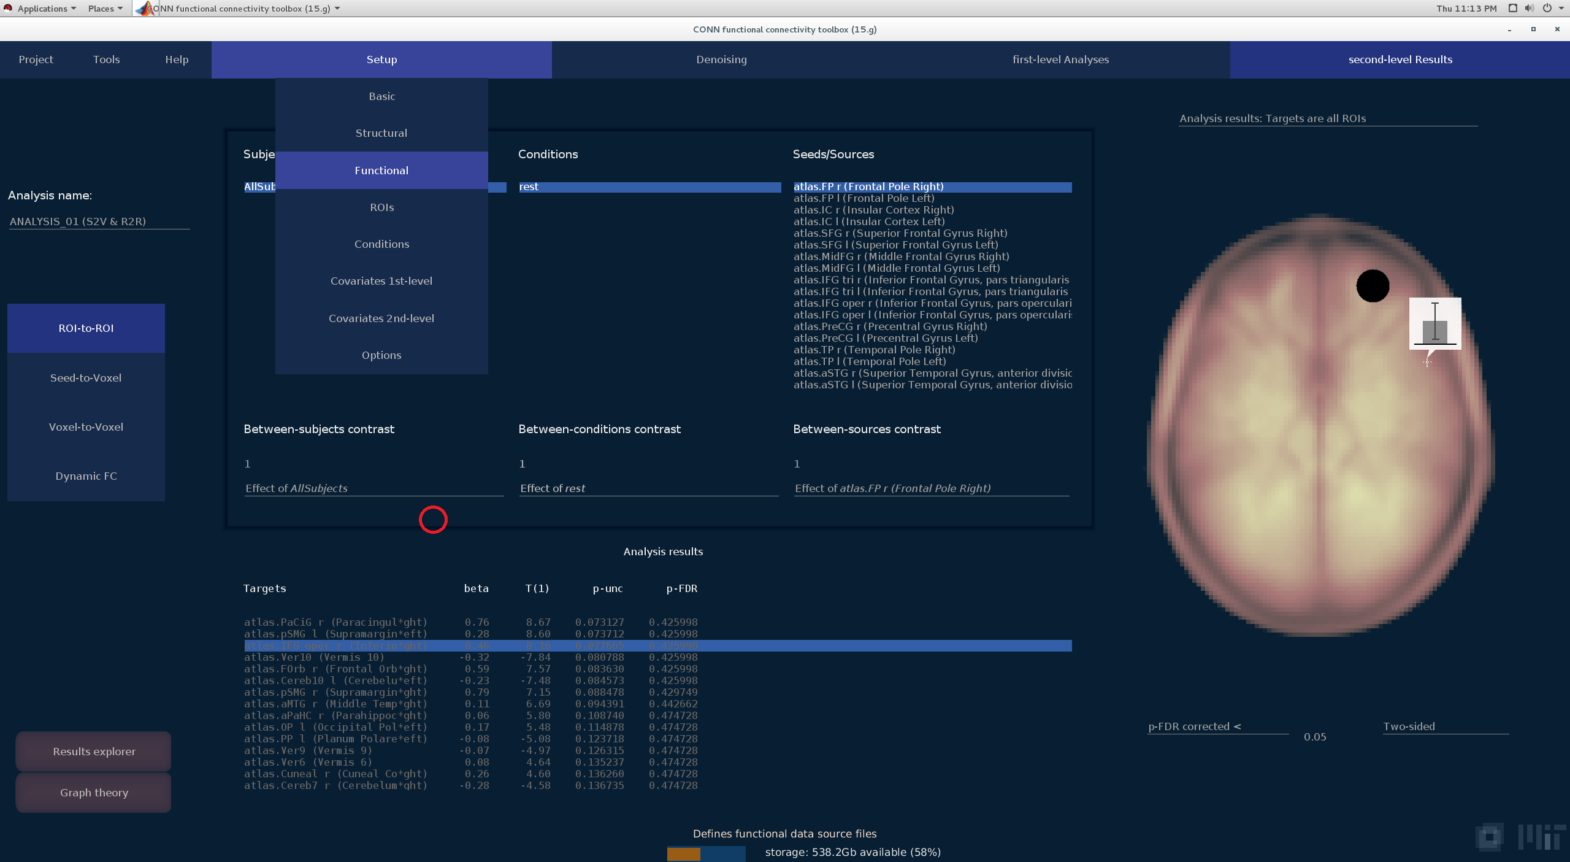Click the Graph theory button
This screenshot has width=1570, height=862.
coord(94,793)
